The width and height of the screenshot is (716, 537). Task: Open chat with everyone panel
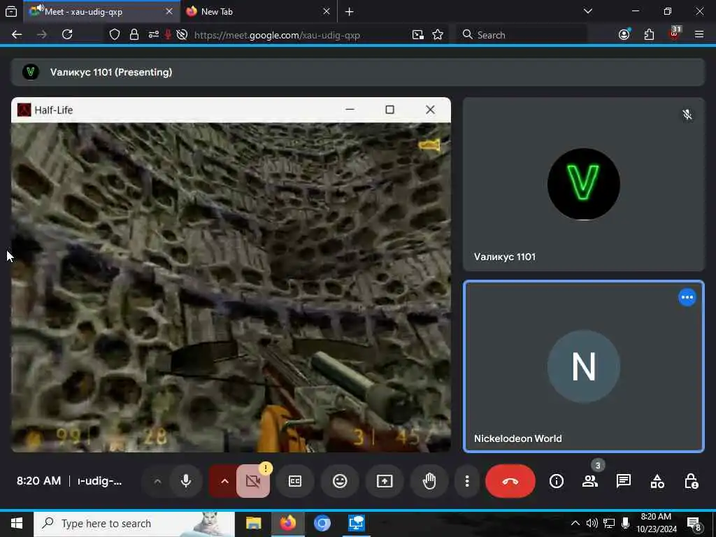623,481
